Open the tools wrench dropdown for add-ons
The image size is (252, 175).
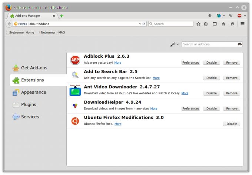(x=175, y=44)
